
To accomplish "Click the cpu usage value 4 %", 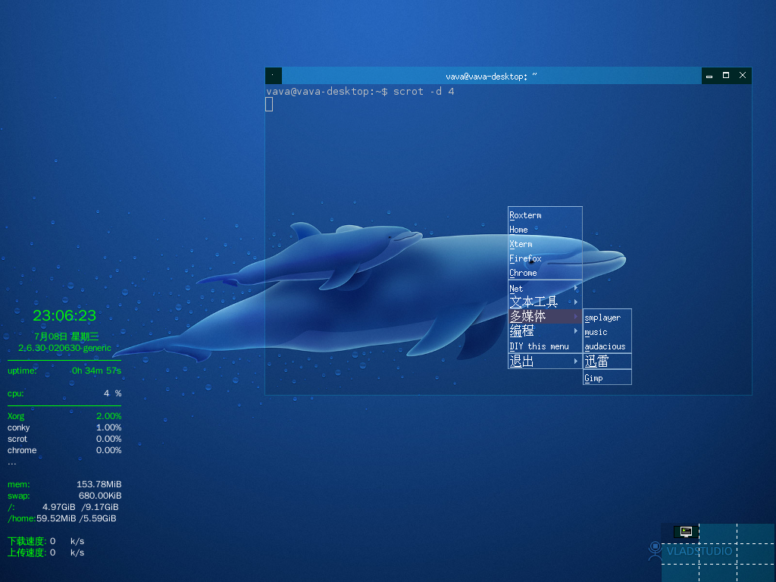I will point(112,393).
